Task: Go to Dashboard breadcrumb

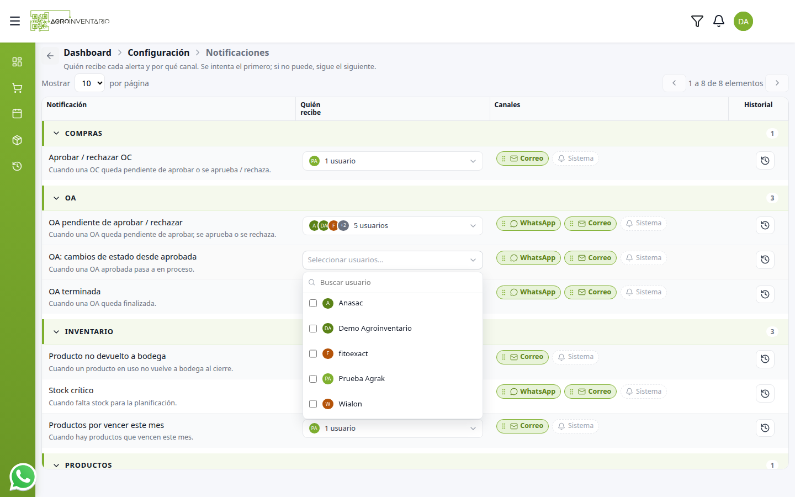Action: (x=87, y=52)
